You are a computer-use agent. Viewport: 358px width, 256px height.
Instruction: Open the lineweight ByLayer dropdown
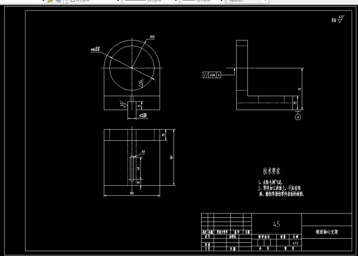pyautogui.click(x=202, y=1)
